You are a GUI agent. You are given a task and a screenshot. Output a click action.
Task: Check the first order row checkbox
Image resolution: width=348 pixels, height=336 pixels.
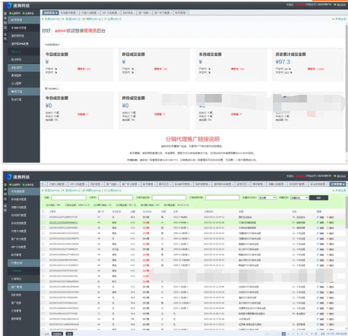pos(43,217)
